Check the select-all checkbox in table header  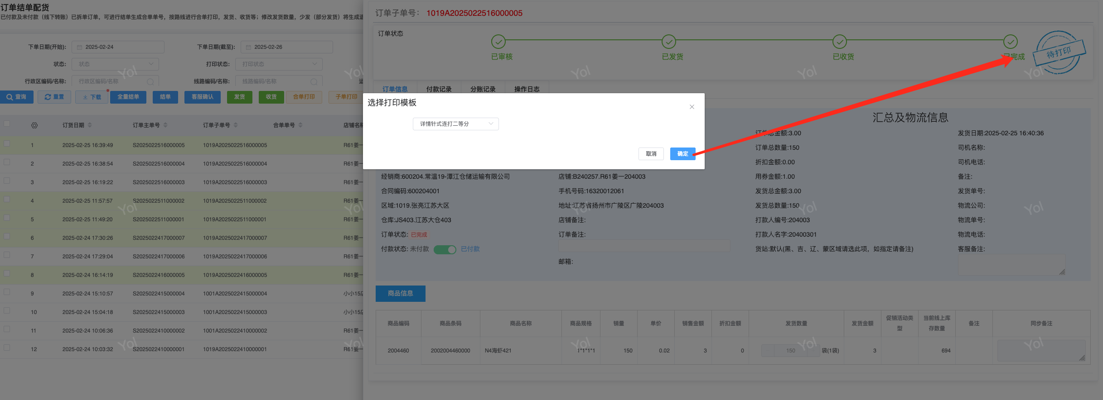7,124
